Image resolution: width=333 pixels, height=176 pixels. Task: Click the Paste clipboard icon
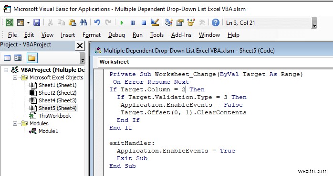(72, 22)
